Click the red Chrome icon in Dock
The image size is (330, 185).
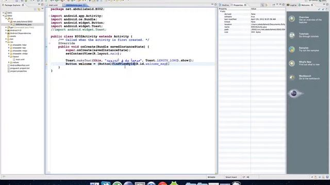point(162,183)
